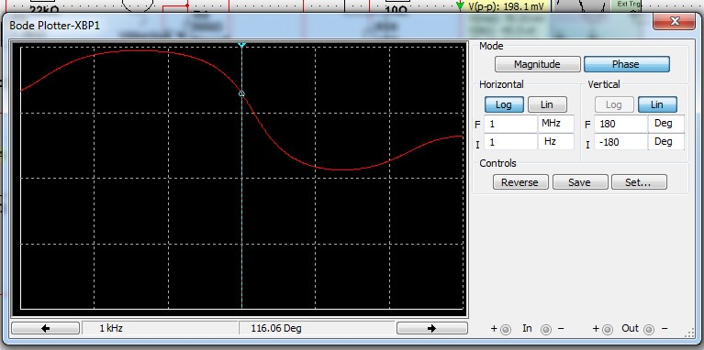Edit vertical final value 180 field
This screenshot has width=704, height=350.
tap(620, 124)
